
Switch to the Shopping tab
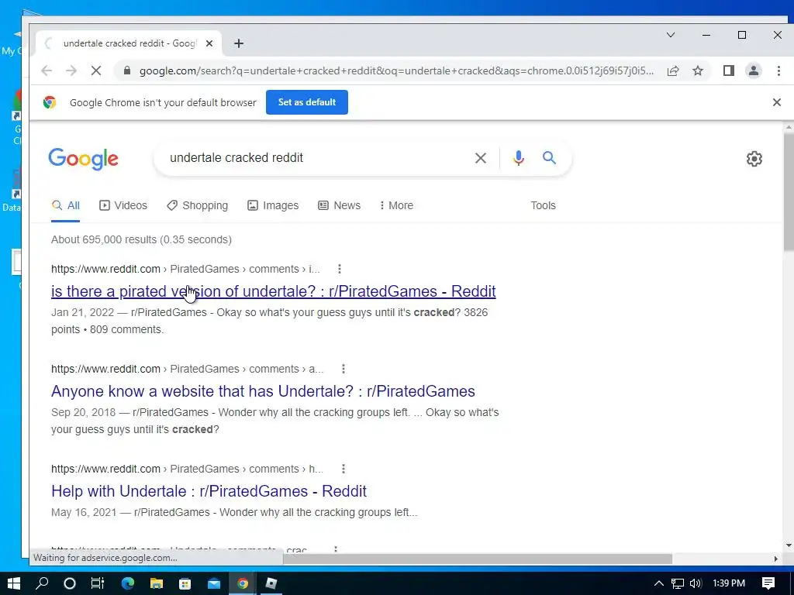(x=198, y=205)
